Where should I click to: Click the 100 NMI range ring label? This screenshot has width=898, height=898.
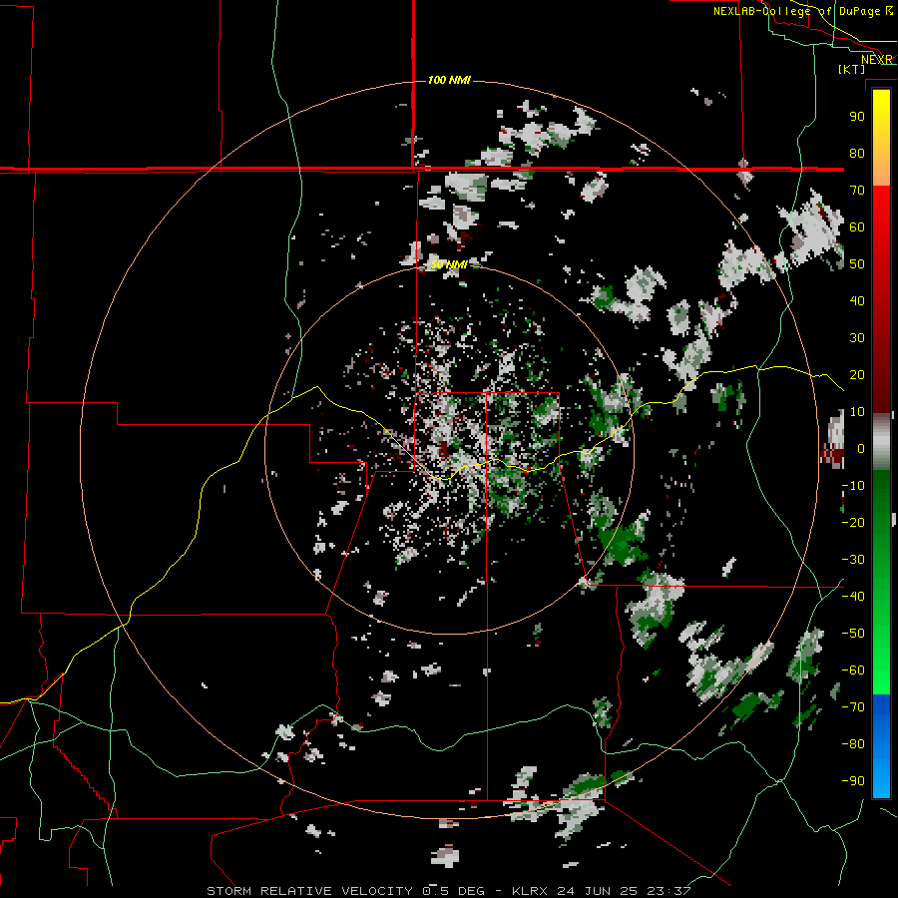[x=449, y=80]
